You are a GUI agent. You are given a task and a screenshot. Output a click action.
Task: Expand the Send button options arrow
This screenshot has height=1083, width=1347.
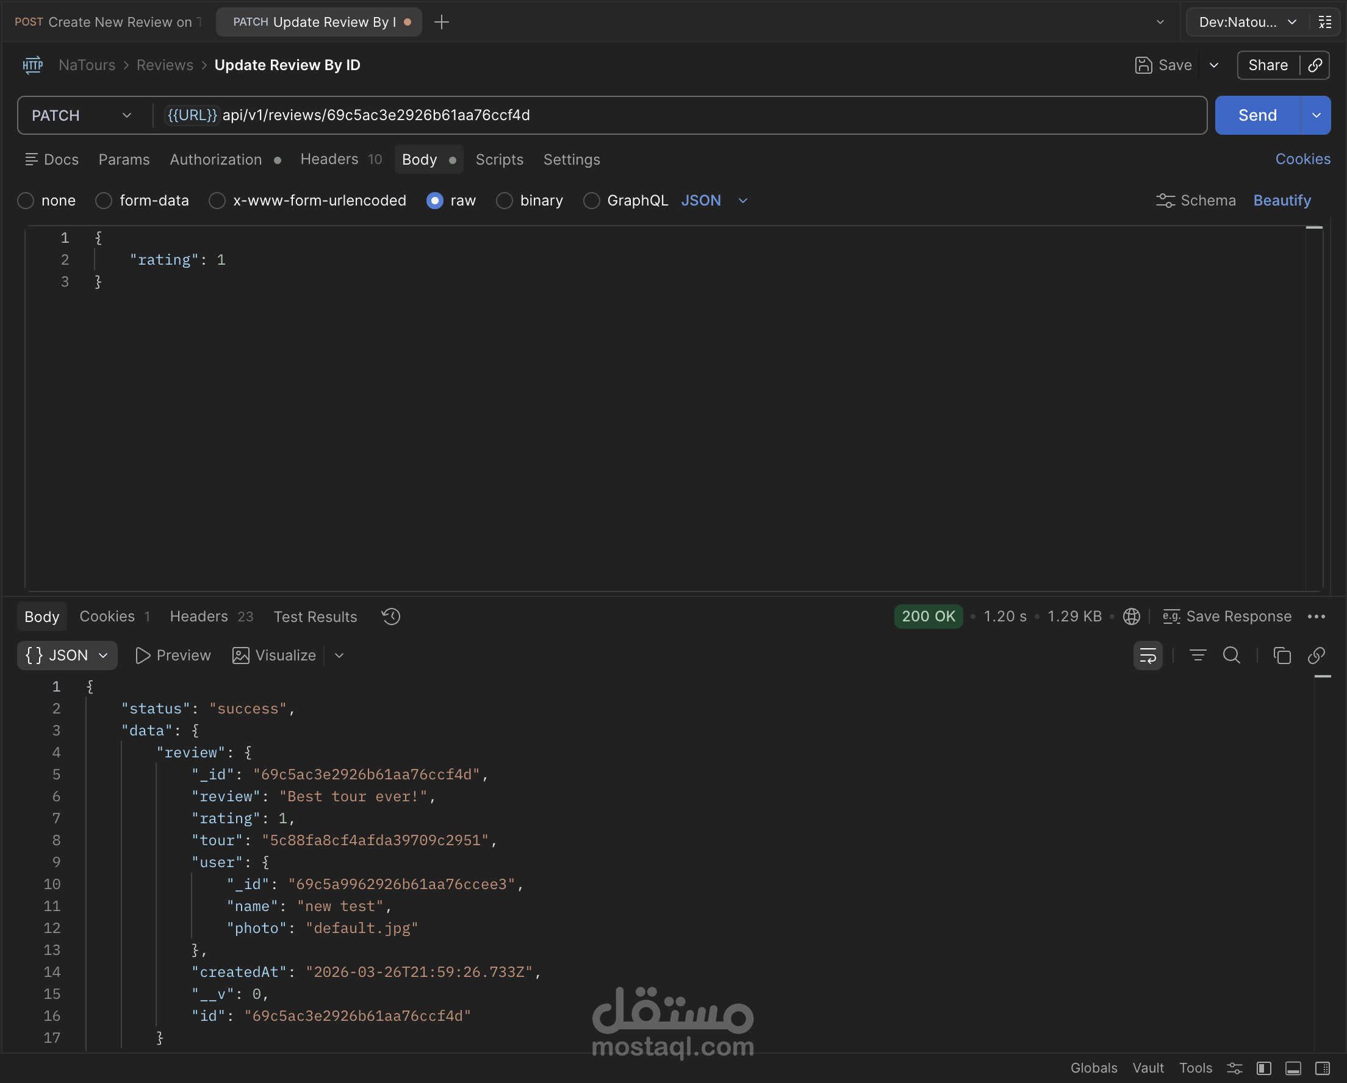[1316, 115]
